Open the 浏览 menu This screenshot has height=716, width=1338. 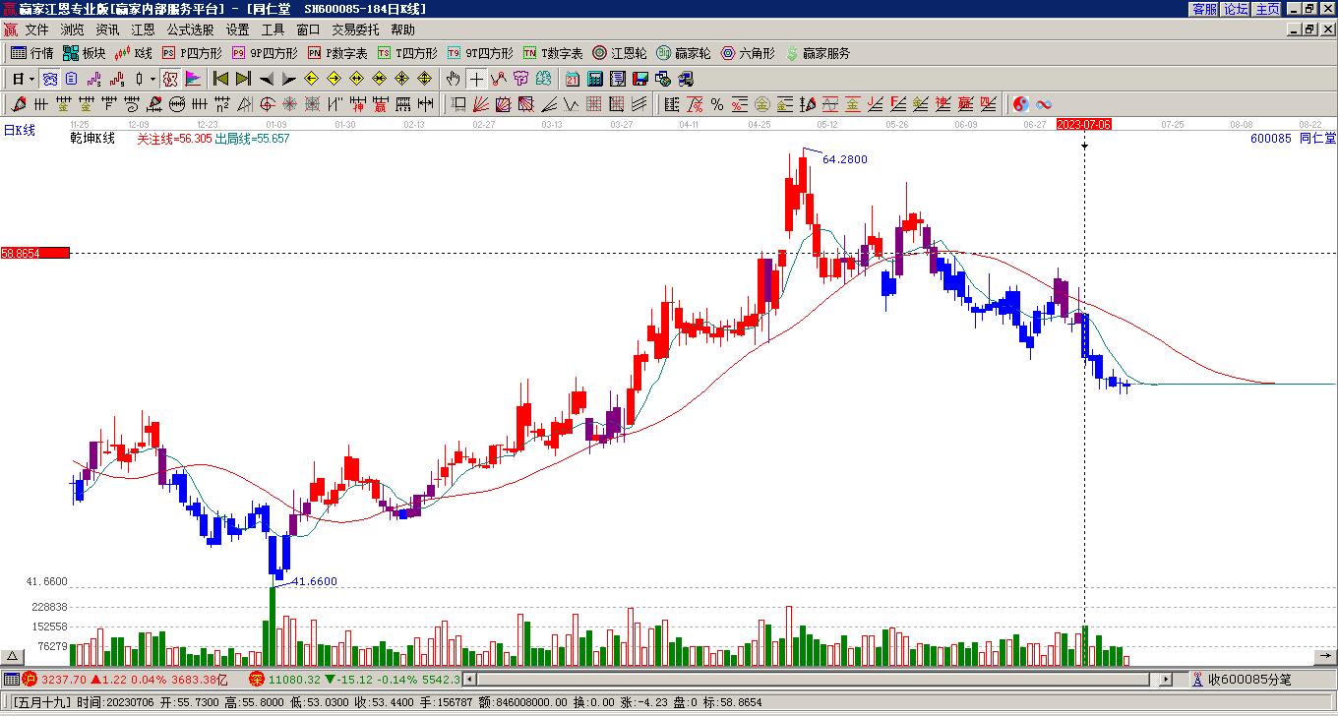[x=72, y=30]
